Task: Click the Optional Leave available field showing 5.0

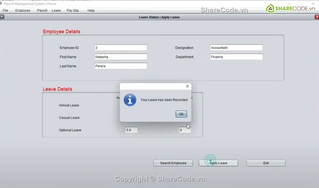Action: [131, 130]
